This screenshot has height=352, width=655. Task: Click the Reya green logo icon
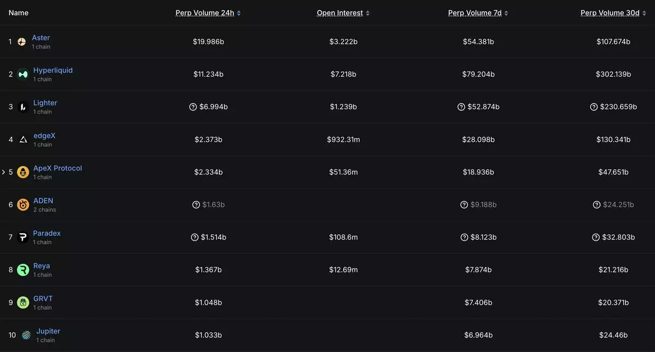pyautogui.click(x=23, y=270)
